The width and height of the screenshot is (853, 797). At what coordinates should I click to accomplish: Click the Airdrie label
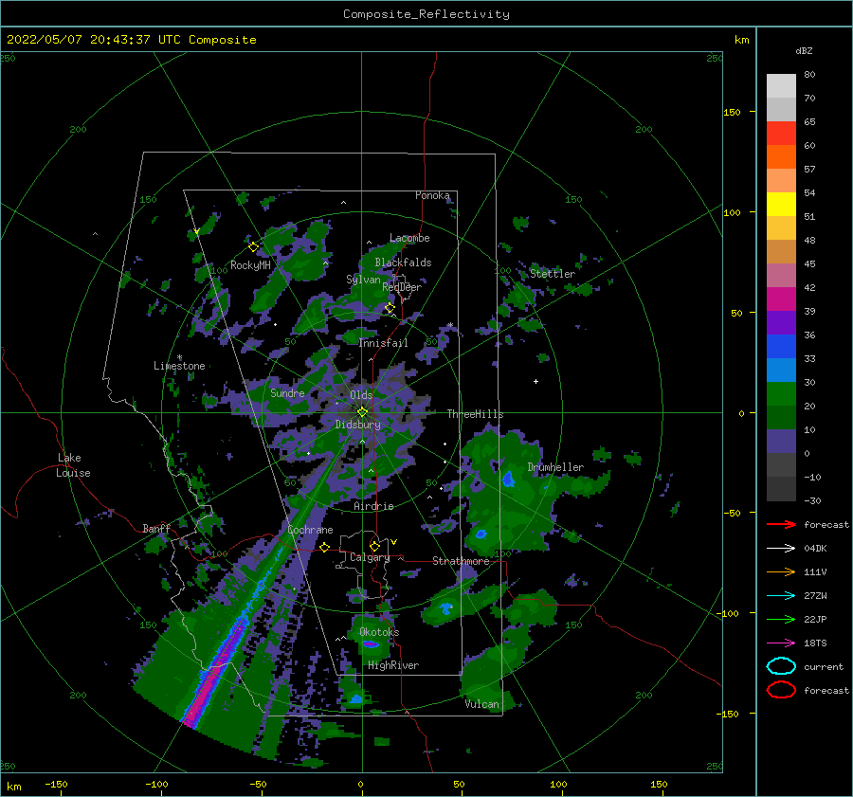(x=373, y=506)
